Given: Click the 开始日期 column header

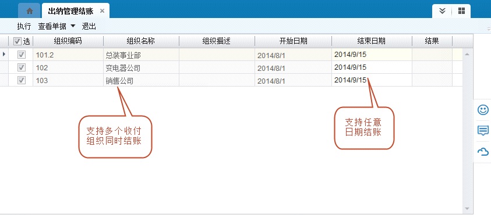Looking at the screenshot, I should 293,41.
